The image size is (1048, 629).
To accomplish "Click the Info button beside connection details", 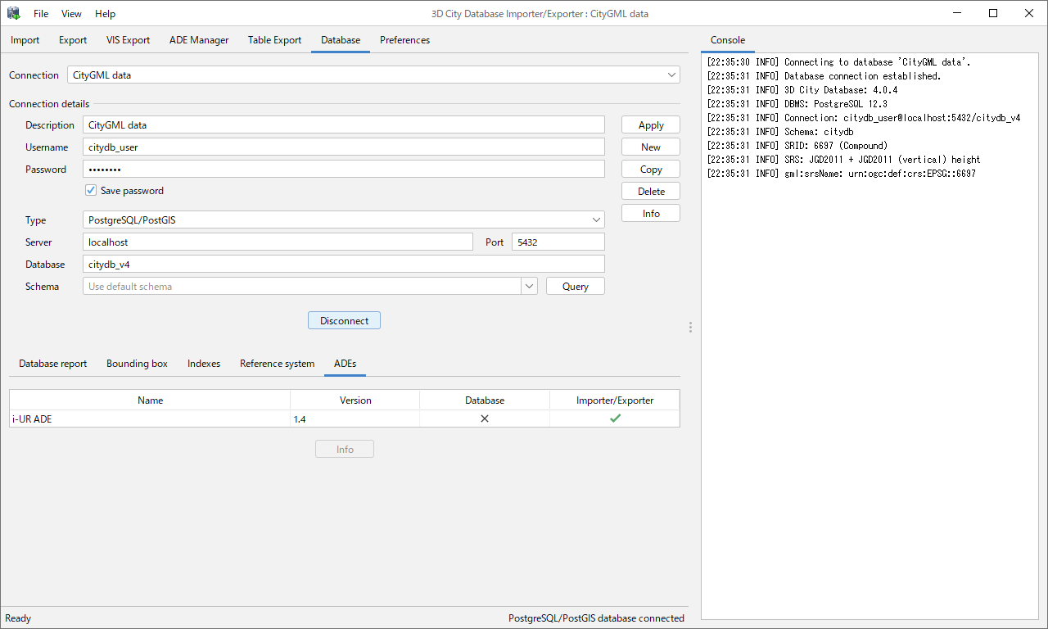I will pos(651,213).
